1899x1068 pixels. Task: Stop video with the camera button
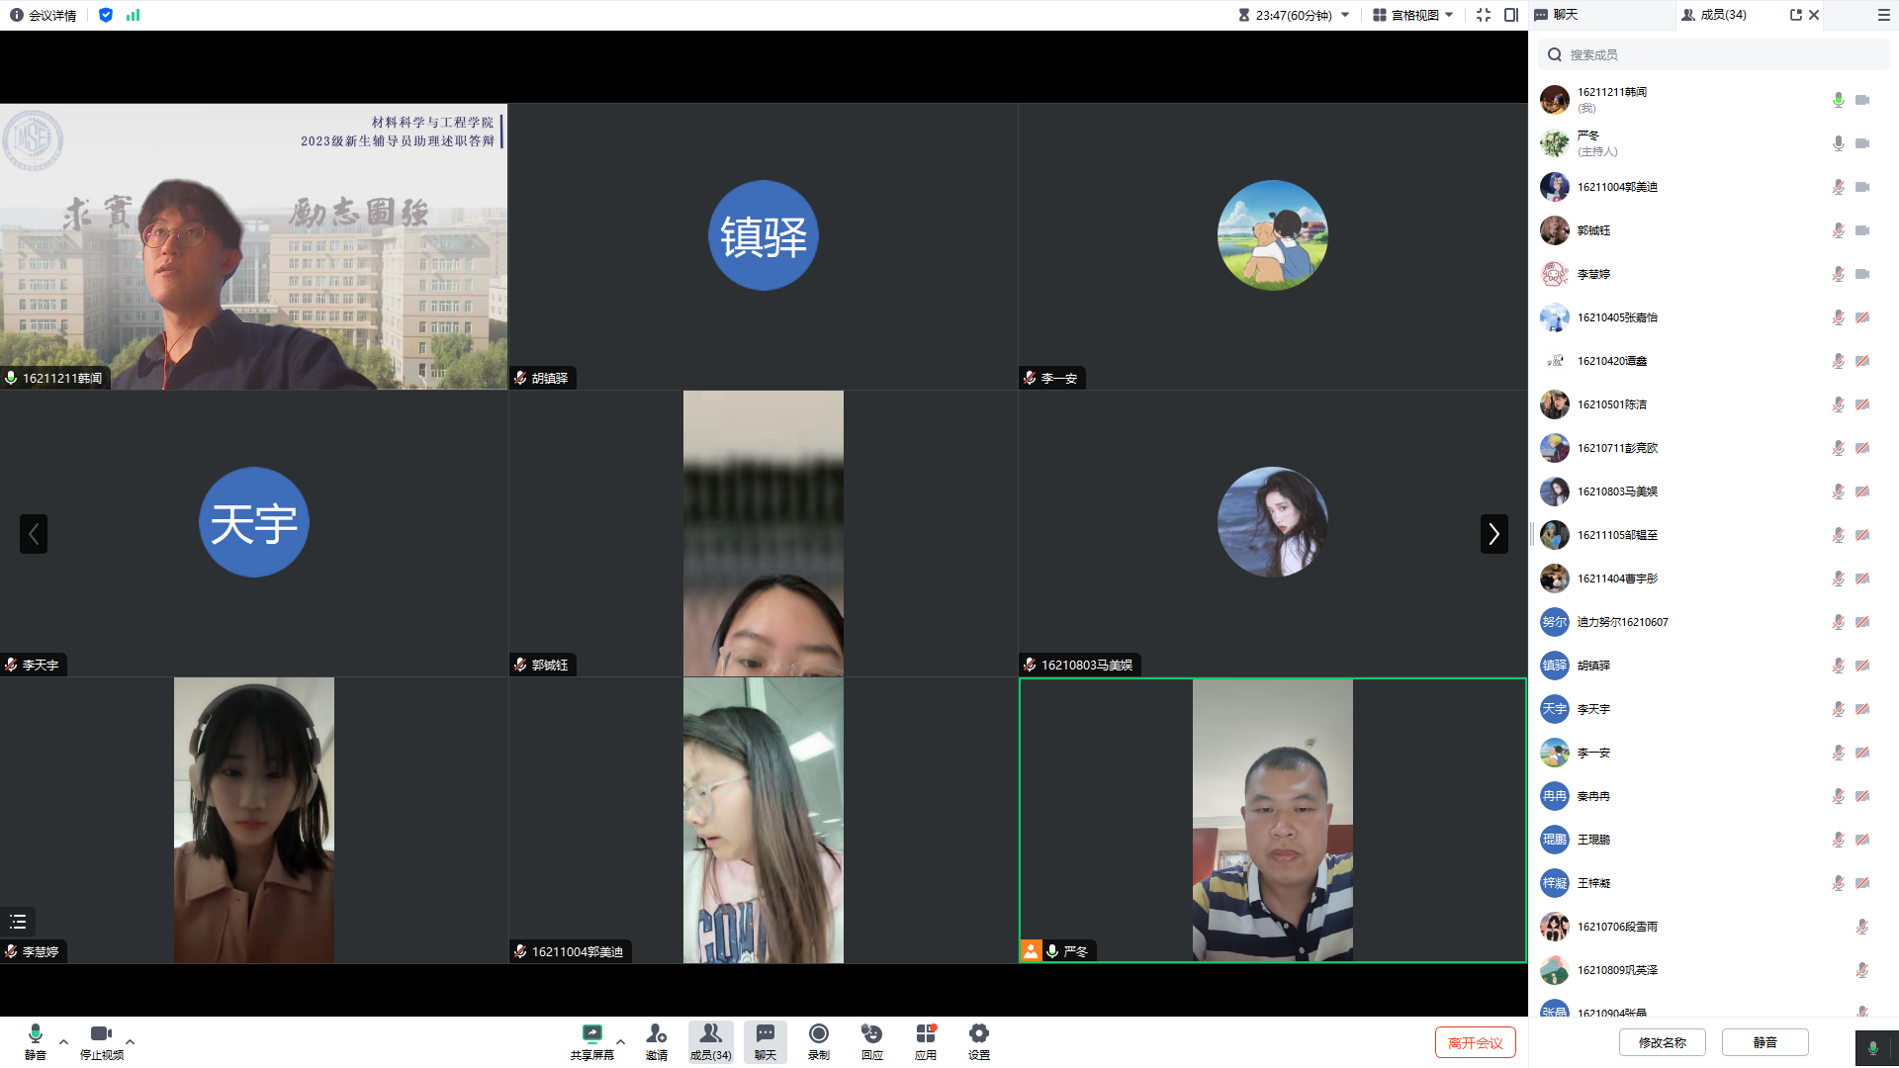pyautogui.click(x=101, y=1034)
